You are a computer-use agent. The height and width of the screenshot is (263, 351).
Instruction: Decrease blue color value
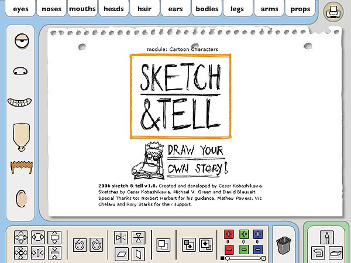coord(258,250)
